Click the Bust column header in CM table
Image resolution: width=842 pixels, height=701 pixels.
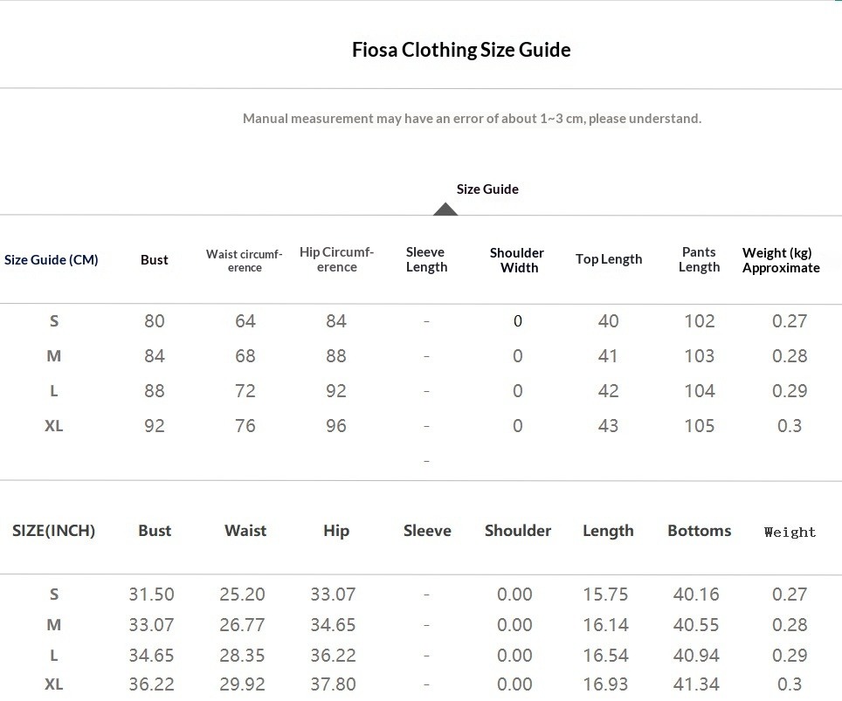[x=155, y=259]
